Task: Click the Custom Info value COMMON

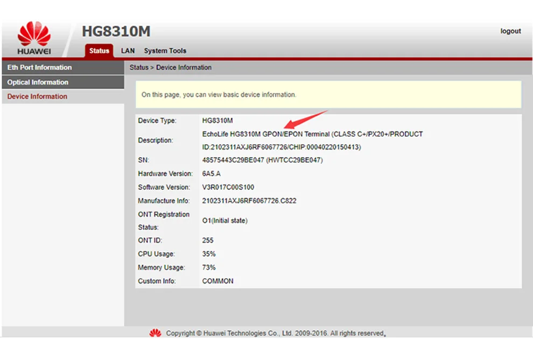Action: tap(218, 281)
